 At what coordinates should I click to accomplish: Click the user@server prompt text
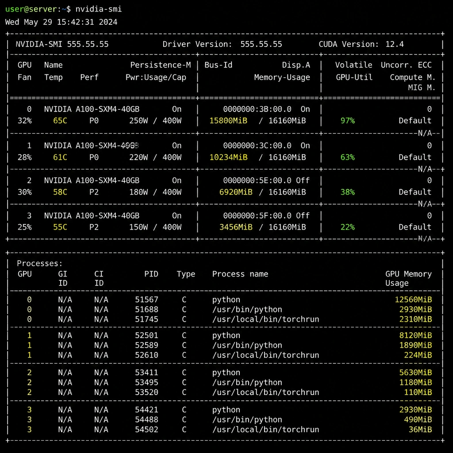tap(31, 9)
